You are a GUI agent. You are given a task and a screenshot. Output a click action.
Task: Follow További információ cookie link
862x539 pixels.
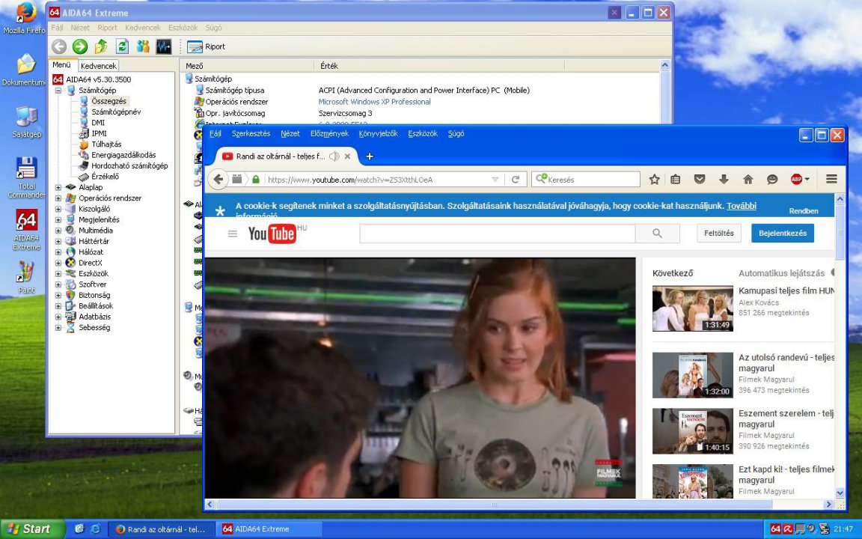coord(741,207)
